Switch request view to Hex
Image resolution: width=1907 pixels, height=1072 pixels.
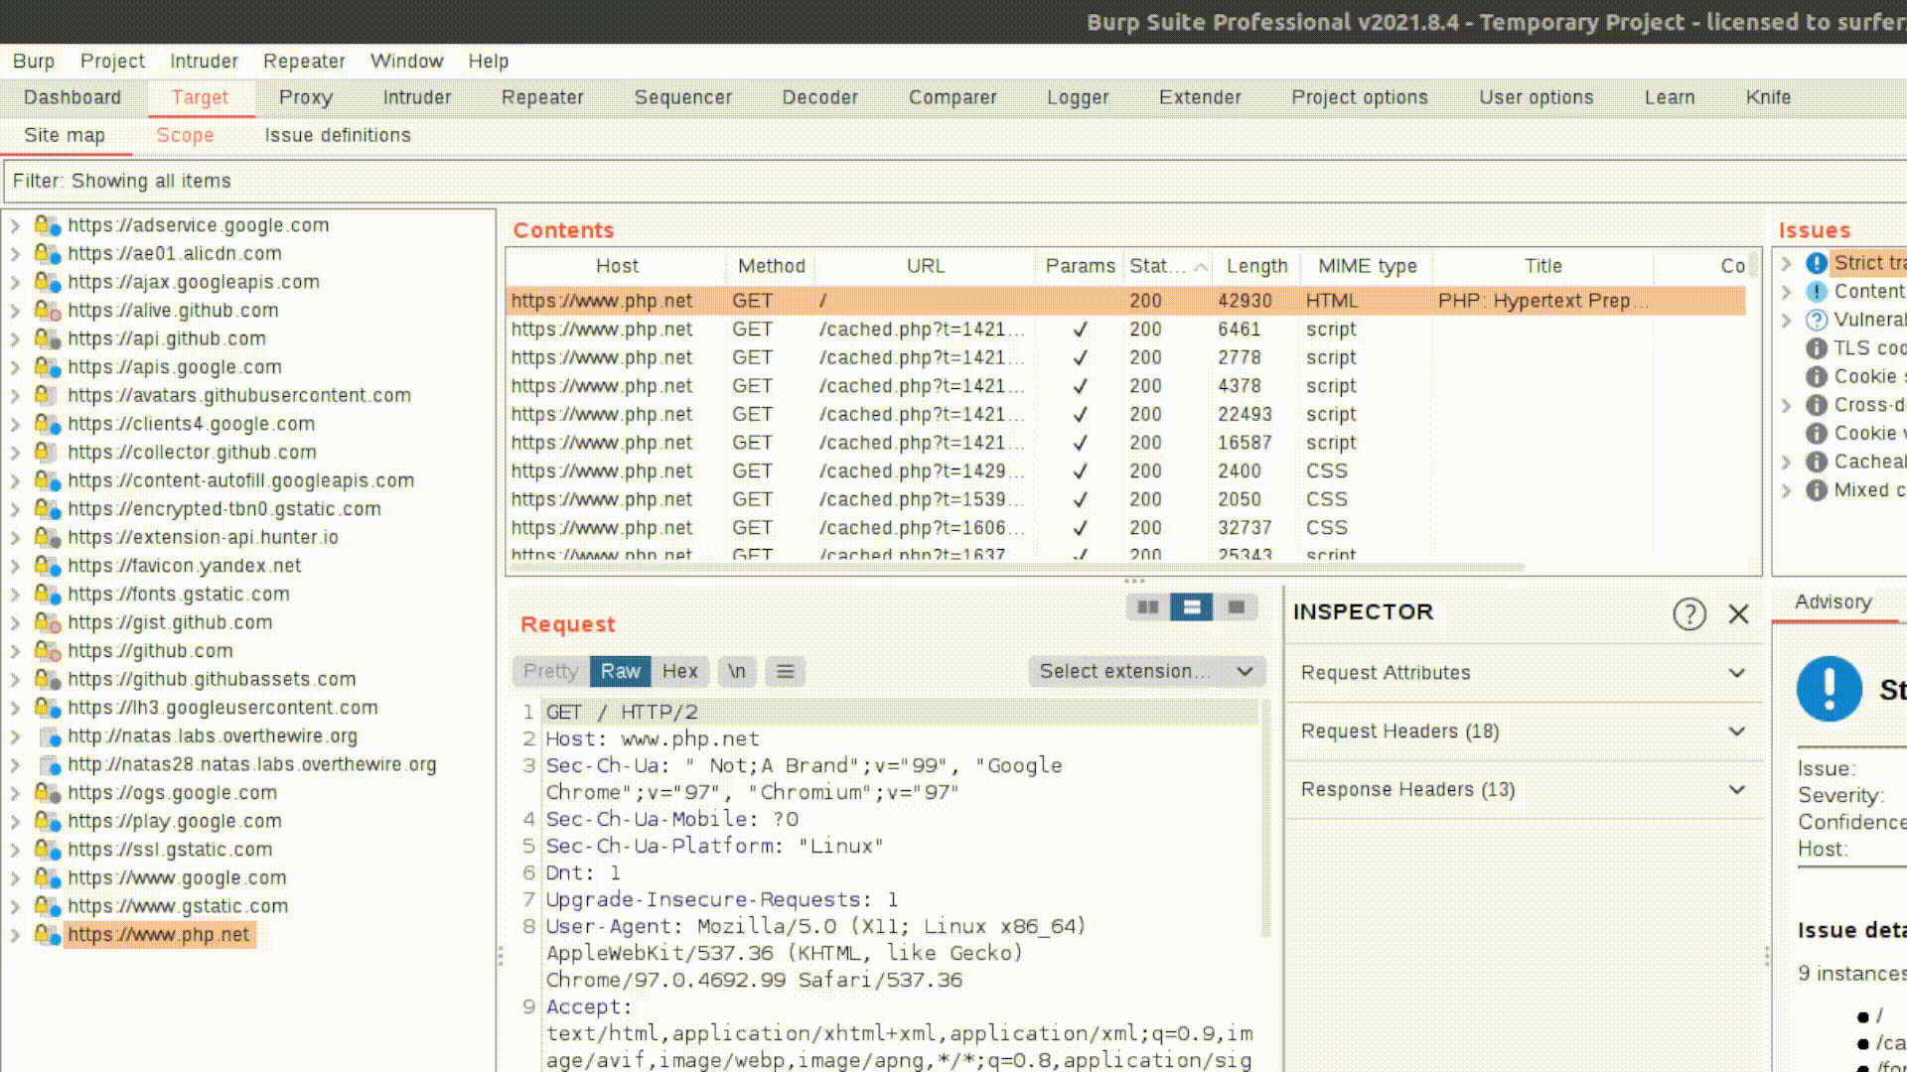679,672
